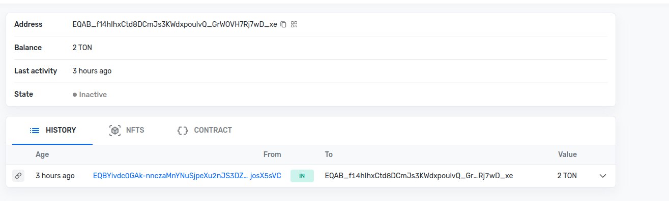Show the address QR code icon
The image size is (669, 201).
pyautogui.click(x=294, y=24)
